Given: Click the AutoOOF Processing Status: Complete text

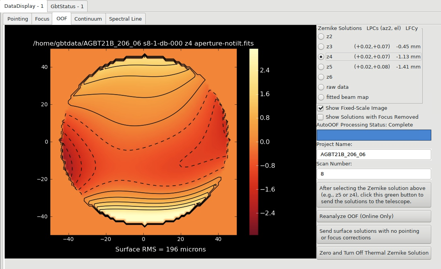Looking at the screenshot, I should (x=365, y=125).
